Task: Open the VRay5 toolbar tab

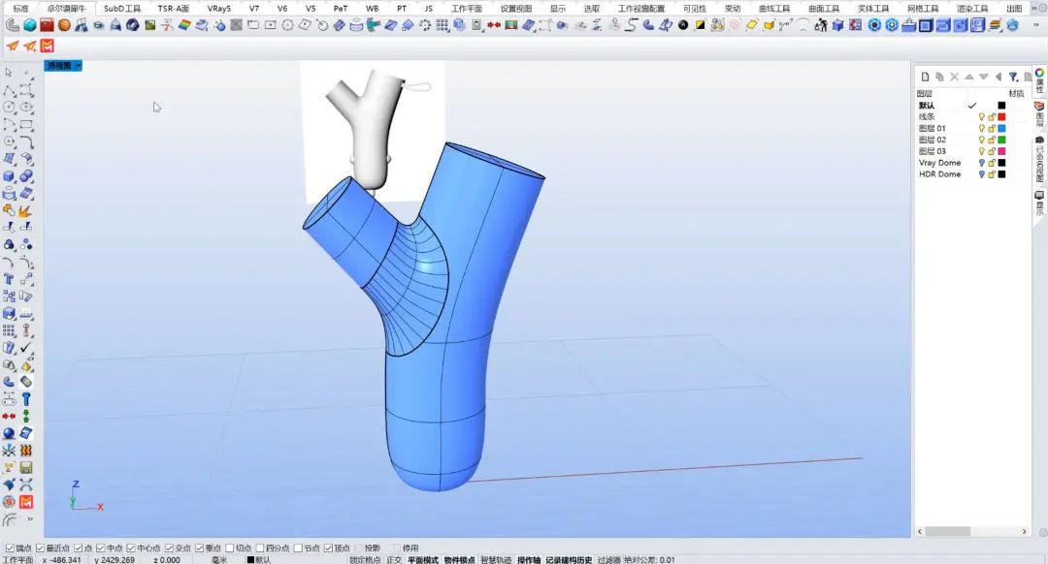Action: (219, 8)
